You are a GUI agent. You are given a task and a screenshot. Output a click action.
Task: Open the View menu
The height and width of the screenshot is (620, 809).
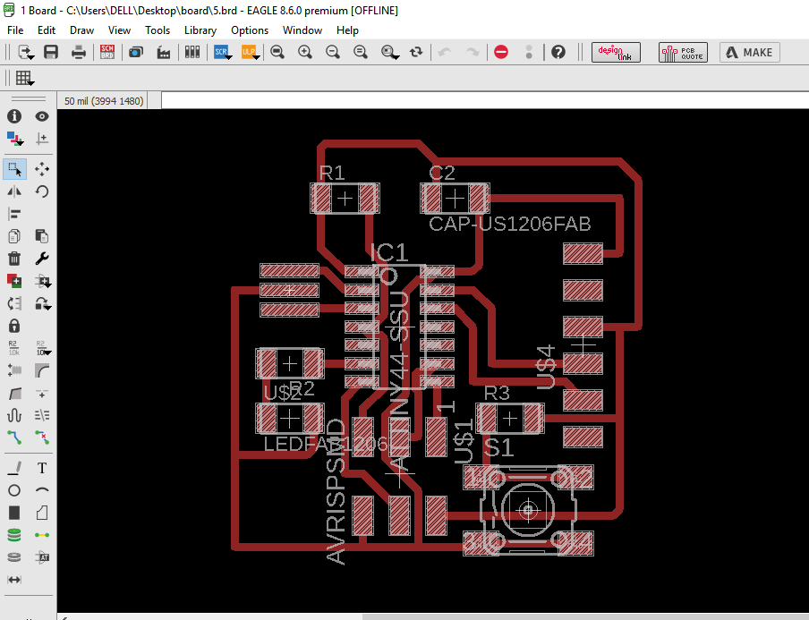(119, 30)
